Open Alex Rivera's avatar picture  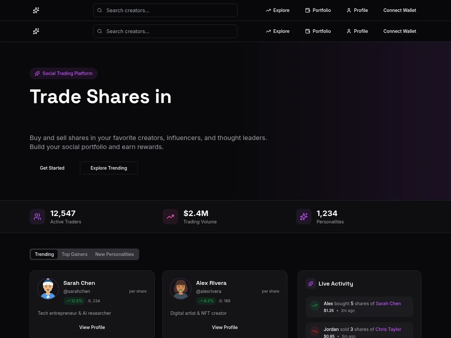tap(181, 289)
